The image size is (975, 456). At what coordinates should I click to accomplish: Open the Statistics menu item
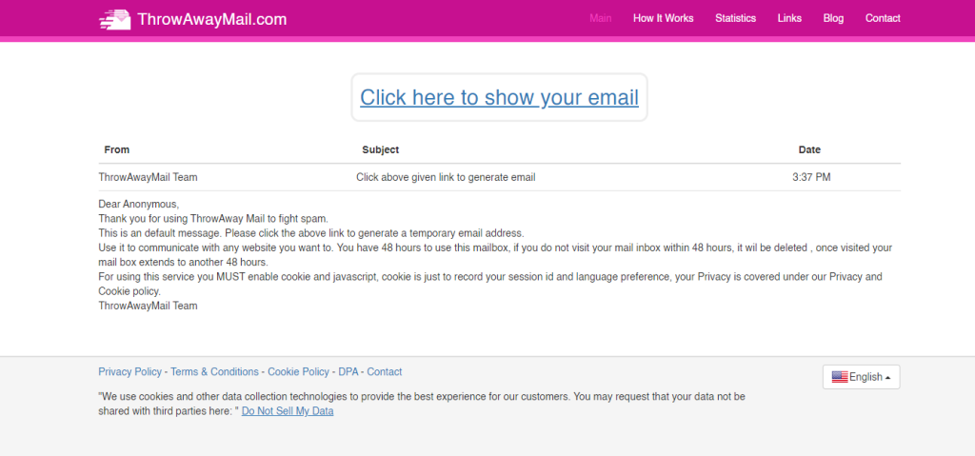tap(735, 18)
